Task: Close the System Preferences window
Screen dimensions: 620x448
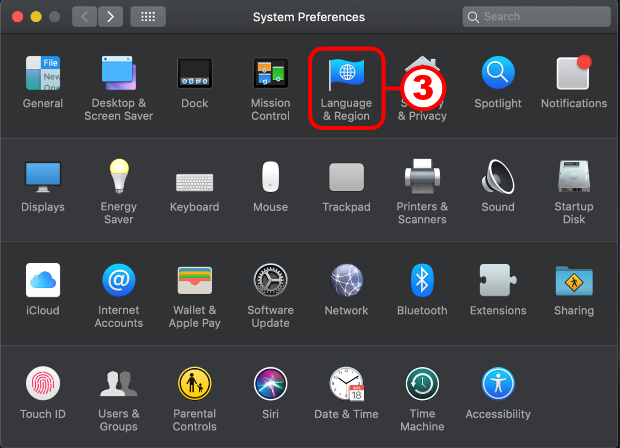Action: 17,17
